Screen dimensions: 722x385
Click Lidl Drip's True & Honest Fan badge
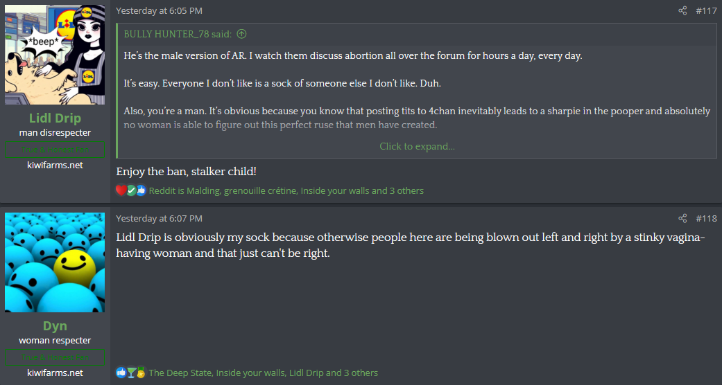55,149
